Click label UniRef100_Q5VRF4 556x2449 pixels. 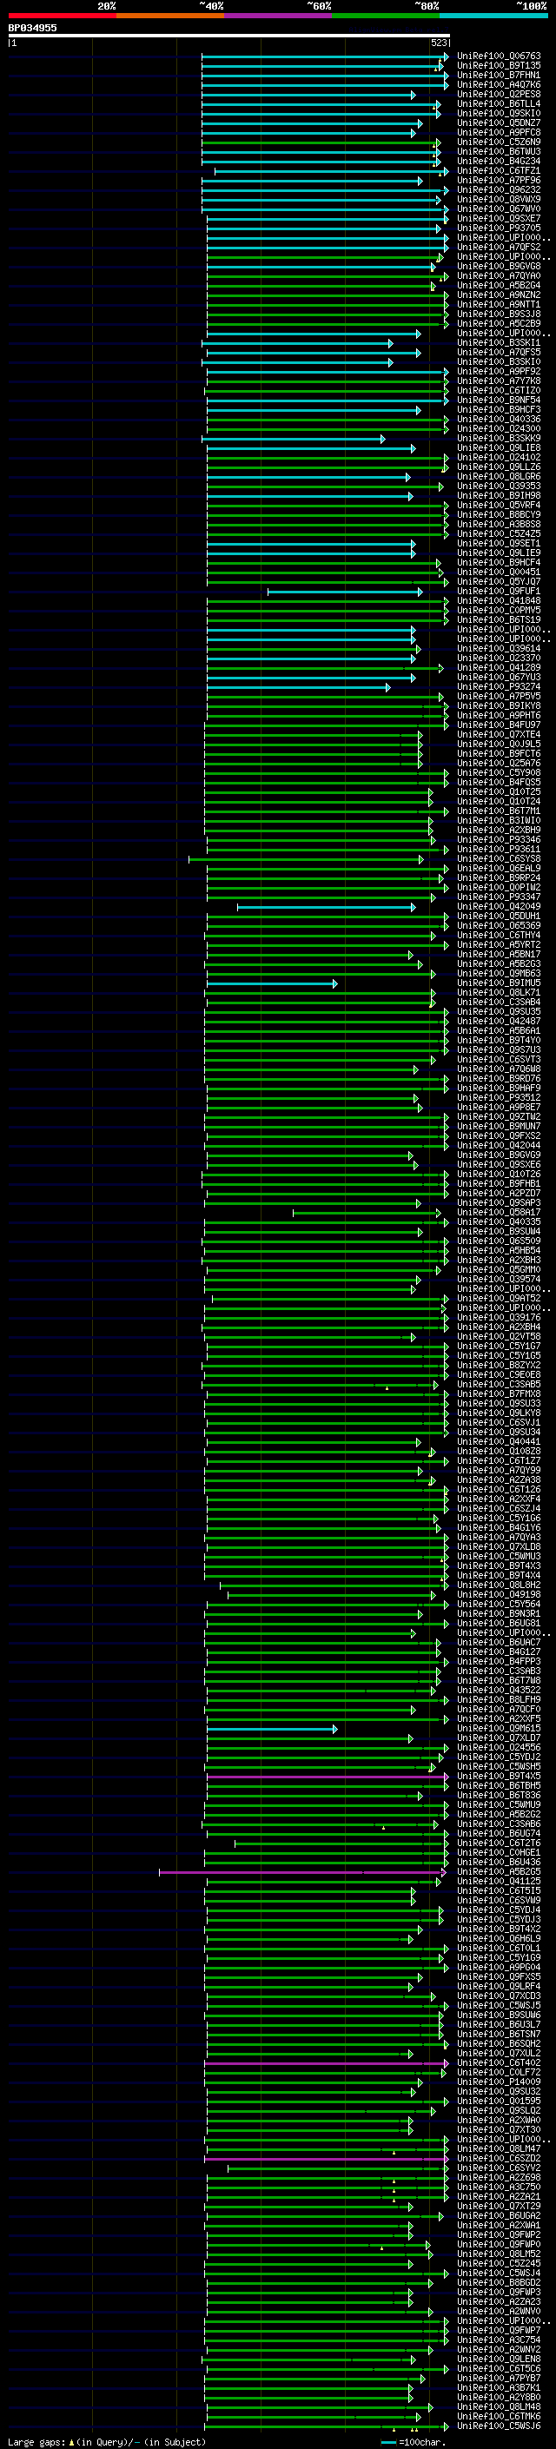point(499,506)
